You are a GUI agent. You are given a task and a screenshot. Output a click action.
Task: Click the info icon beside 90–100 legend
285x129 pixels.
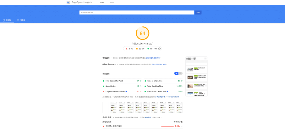coord(159,49)
